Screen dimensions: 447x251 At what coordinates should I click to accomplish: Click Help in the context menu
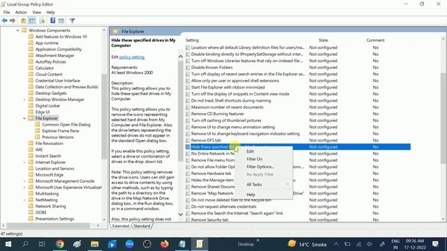[x=264, y=195]
